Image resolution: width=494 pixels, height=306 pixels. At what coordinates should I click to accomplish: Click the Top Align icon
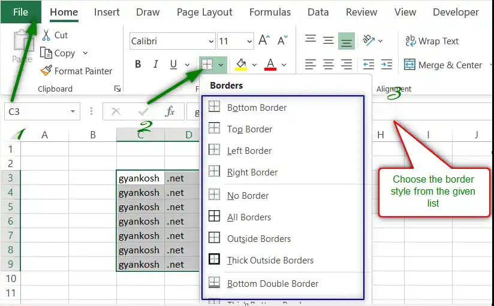pyautogui.click(x=311, y=40)
